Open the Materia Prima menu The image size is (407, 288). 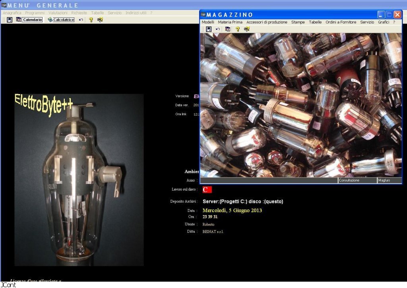click(230, 22)
